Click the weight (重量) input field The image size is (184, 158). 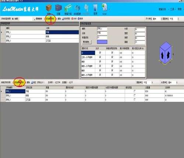tap(140, 42)
